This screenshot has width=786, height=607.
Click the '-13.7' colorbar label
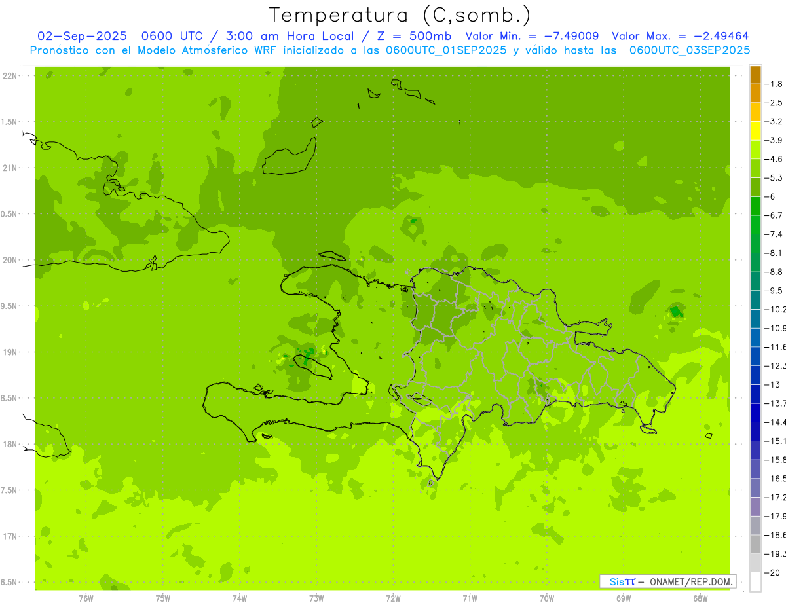[776, 403]
